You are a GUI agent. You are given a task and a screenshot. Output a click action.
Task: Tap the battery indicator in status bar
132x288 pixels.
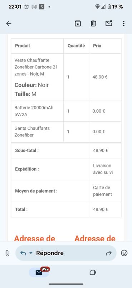click(x=109, y=7)
